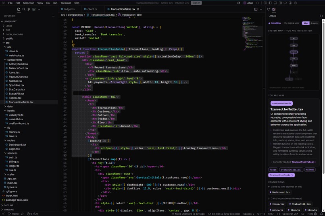This screenshot has width=325, height=216.
Task: Open the Source Control view icon
Action: coord(29,9)
